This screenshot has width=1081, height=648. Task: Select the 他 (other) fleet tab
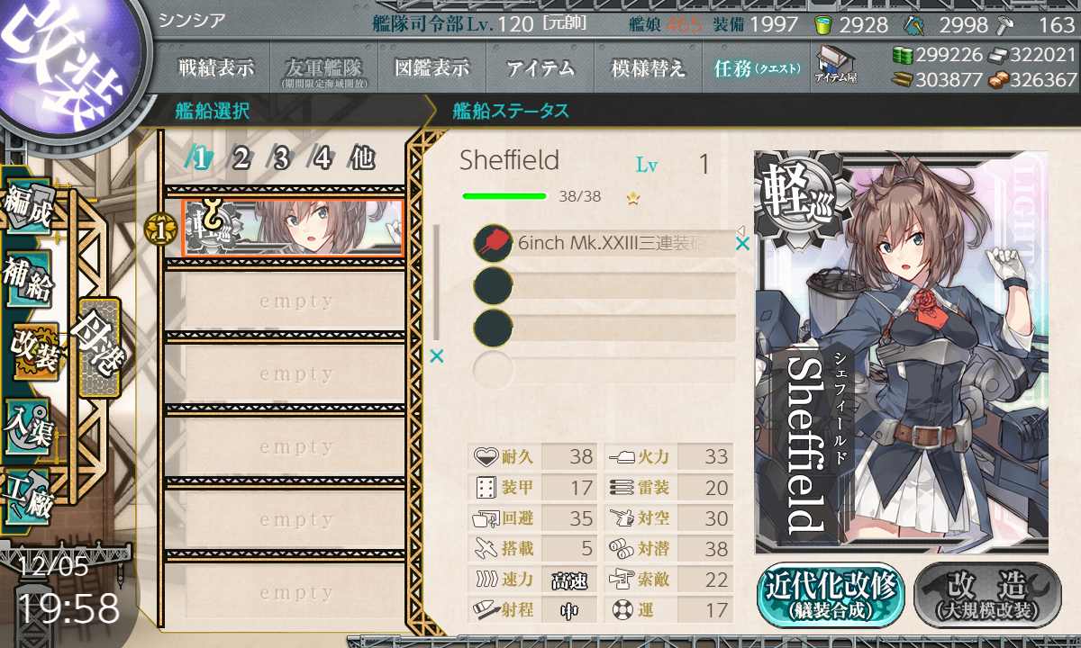[x=362, y=159]
